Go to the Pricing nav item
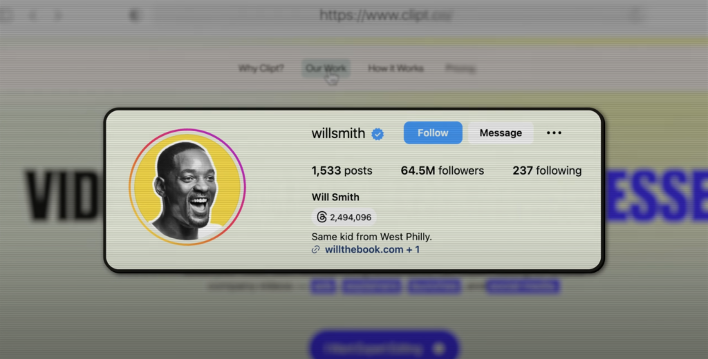Screen dimensions: 708x359 coord(460,68)
